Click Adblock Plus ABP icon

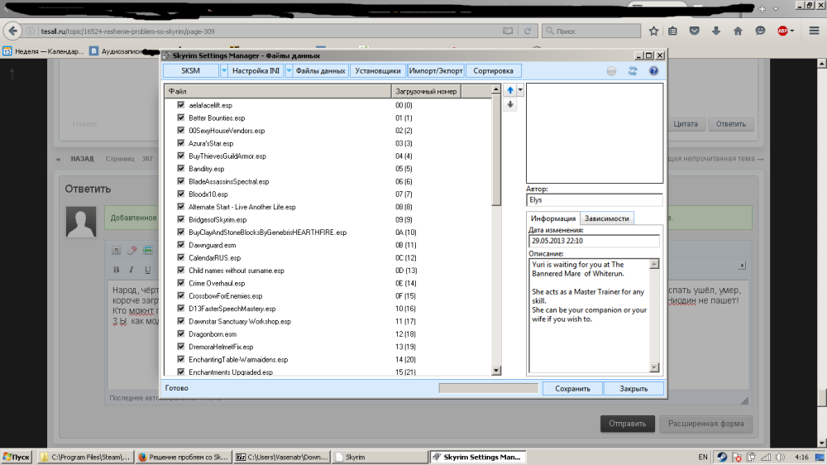coord(782,31)
